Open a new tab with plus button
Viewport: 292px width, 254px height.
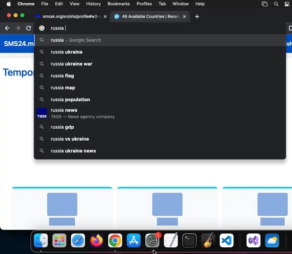pos(197,17)
